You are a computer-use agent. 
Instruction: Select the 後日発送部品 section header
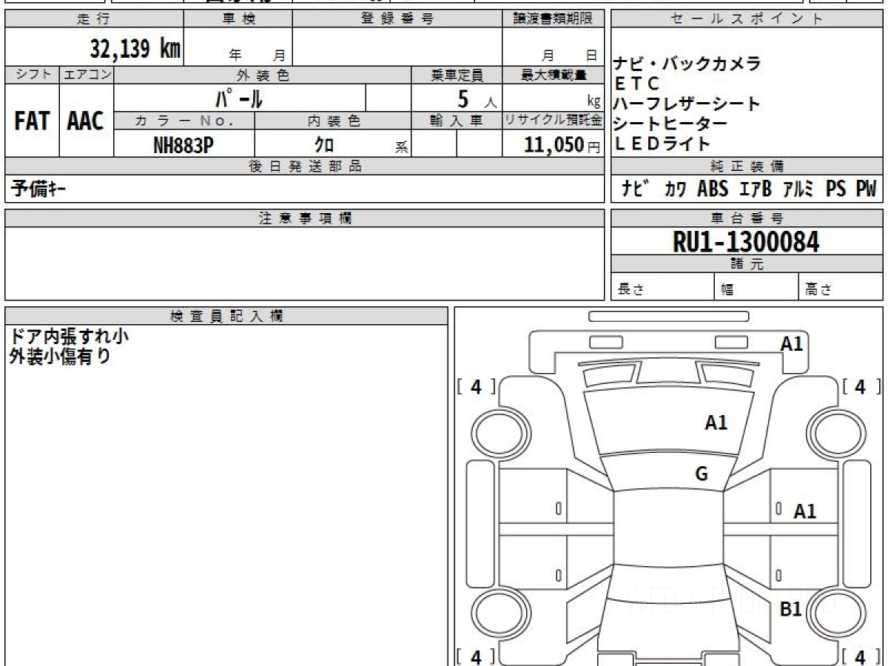click(305, 166)
